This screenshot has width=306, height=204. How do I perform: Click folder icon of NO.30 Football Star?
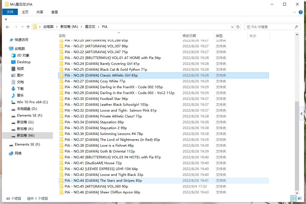pyautogui.click(x=61, y=99)
